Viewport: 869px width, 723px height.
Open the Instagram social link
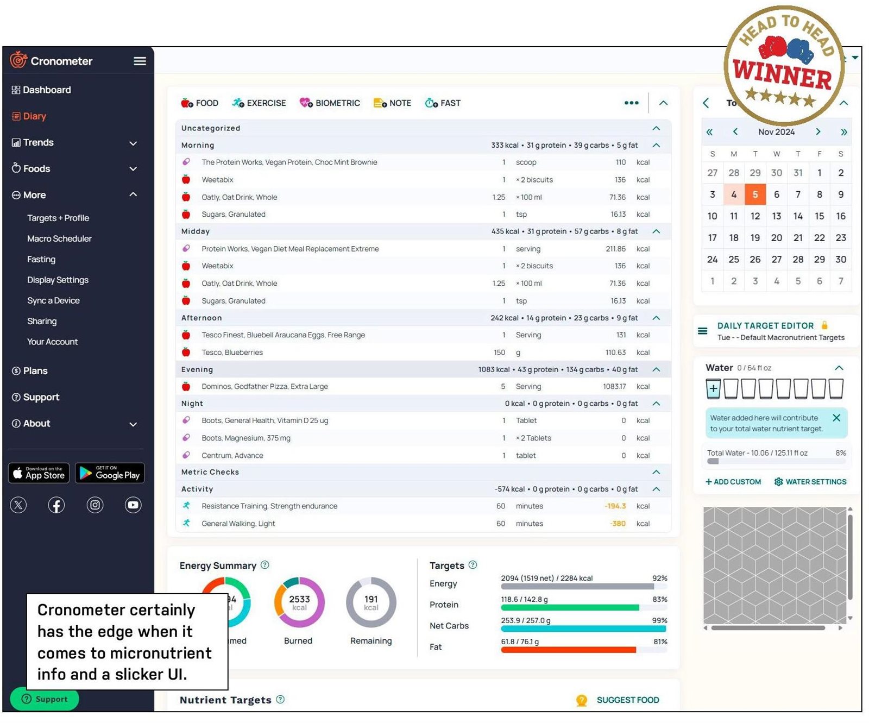click(95, 505)
